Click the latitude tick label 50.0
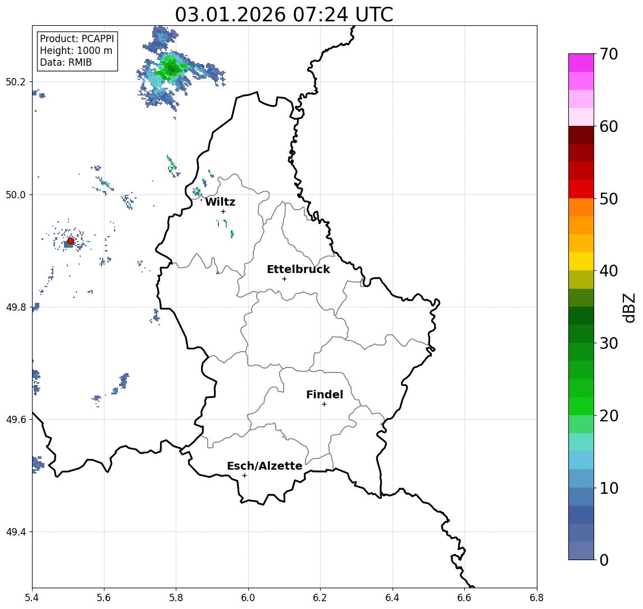Image resolution: width=643 pixels, height=609 pixels. tap(16, 194)
